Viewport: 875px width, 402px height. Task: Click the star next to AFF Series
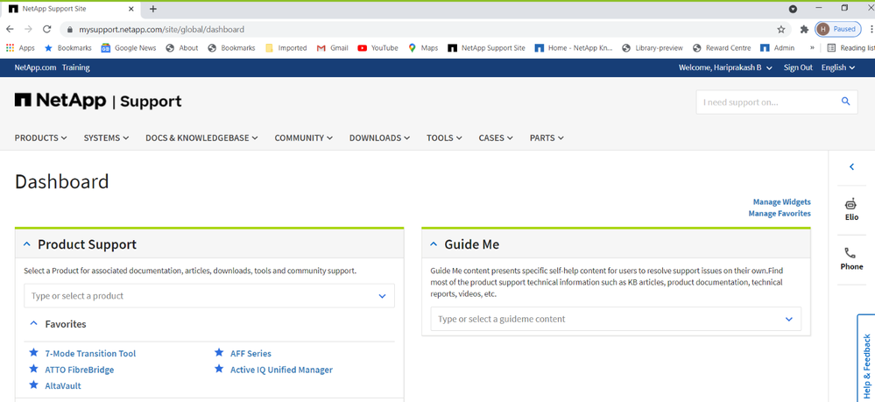pos(219,353)
